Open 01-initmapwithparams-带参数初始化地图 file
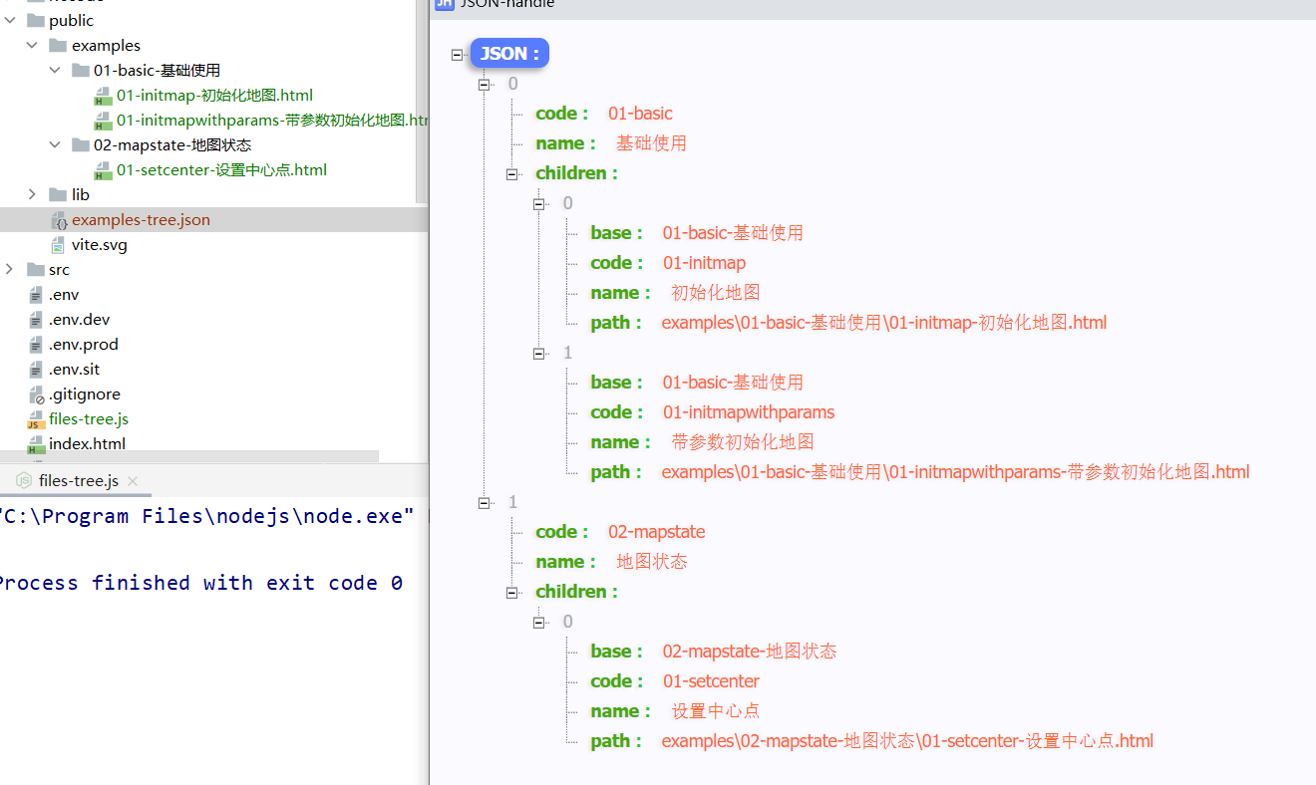 (x=271, y=120)
